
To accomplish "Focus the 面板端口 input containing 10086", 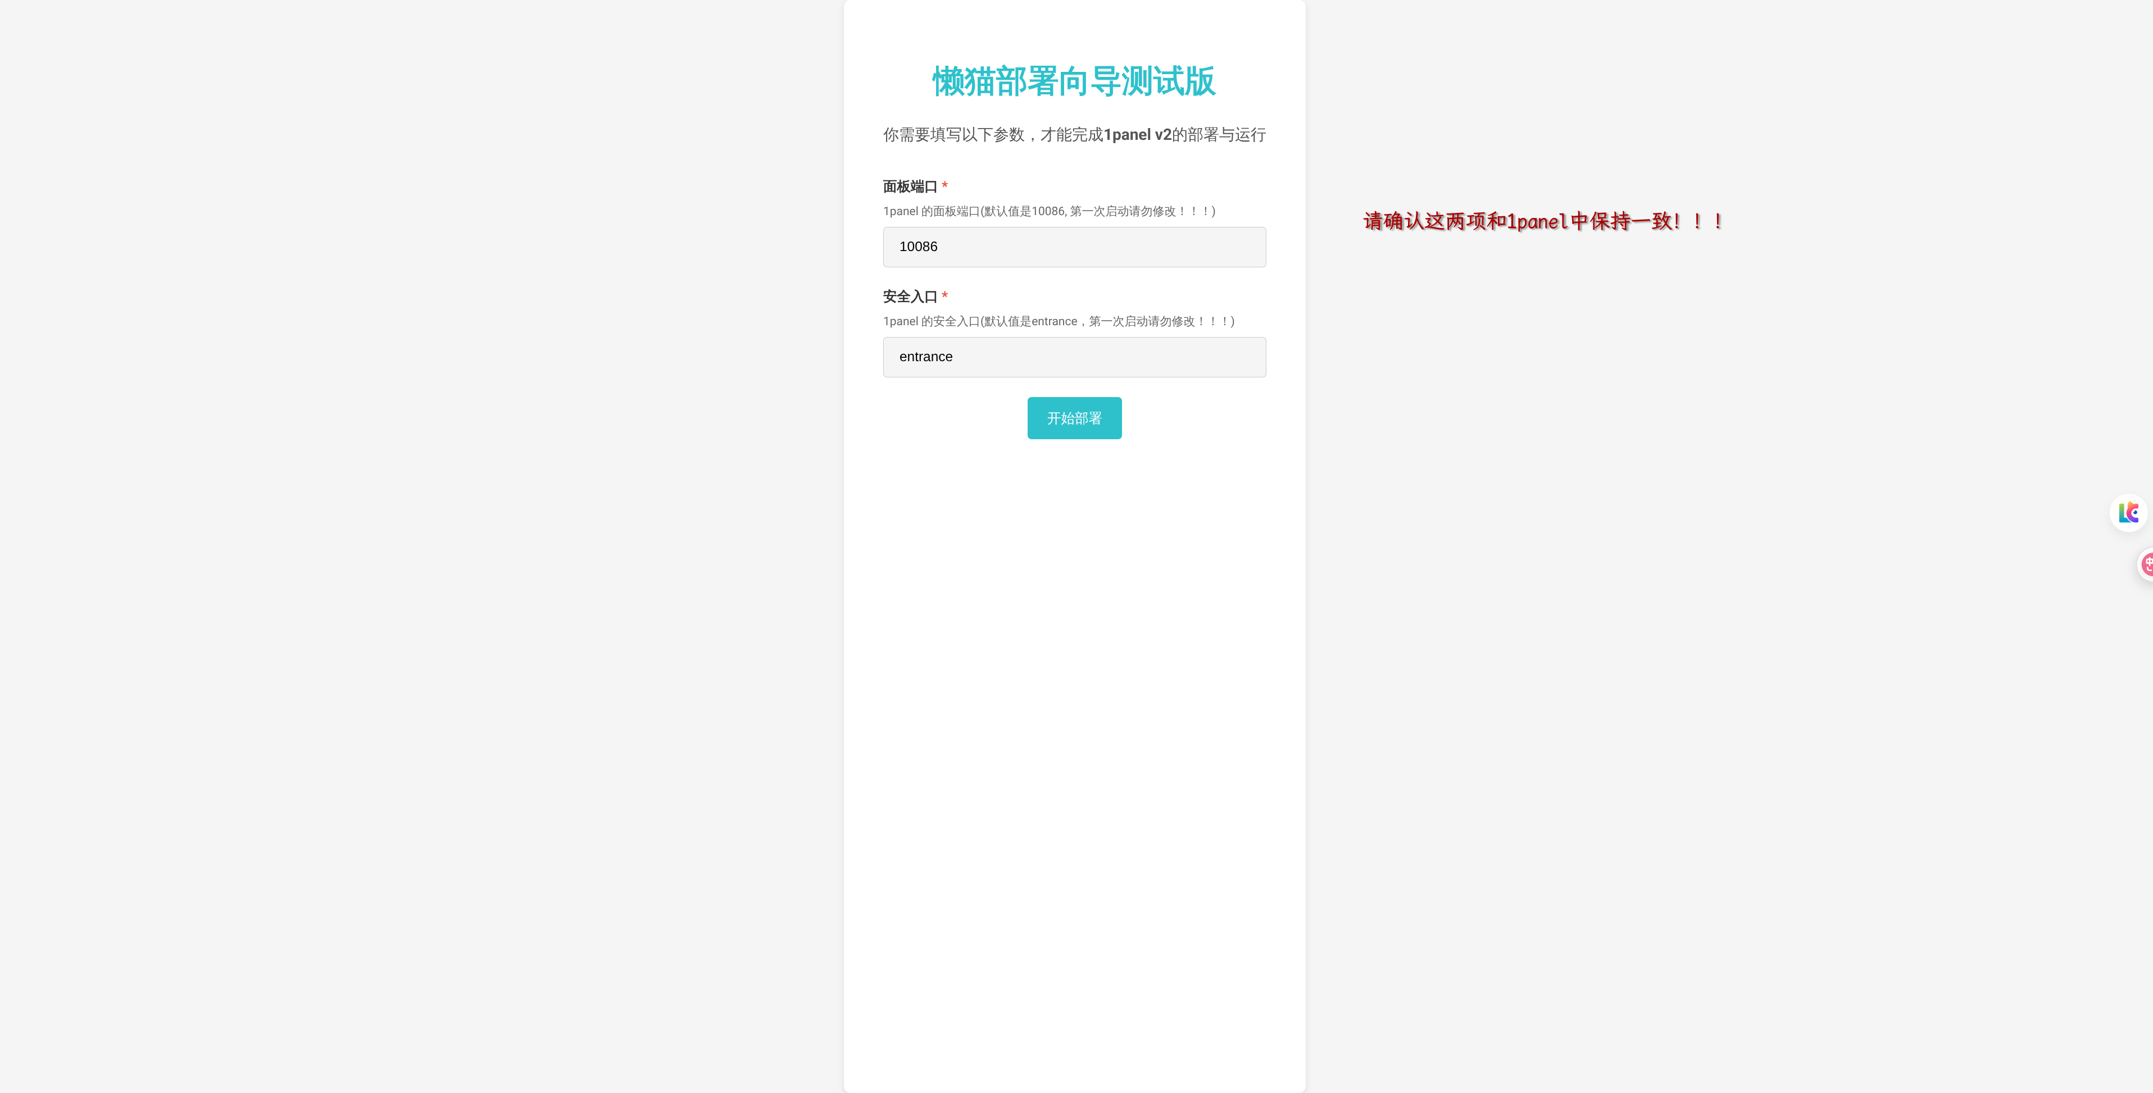I will tap(1074, 247).
